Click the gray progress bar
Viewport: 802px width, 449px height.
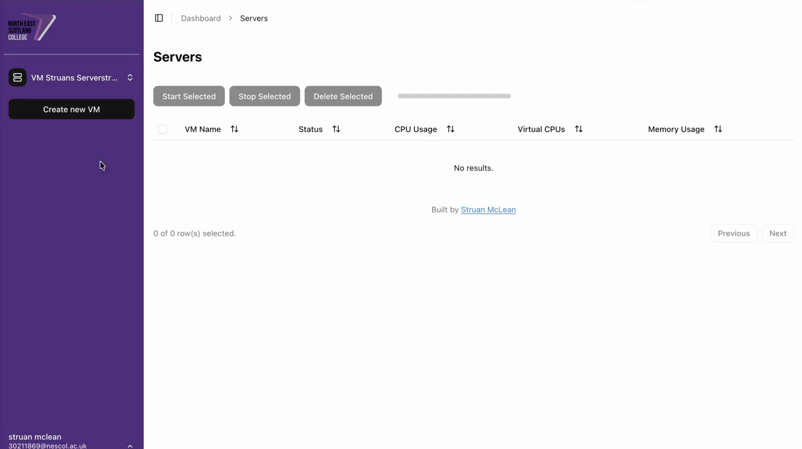click(x=454, y=96)
